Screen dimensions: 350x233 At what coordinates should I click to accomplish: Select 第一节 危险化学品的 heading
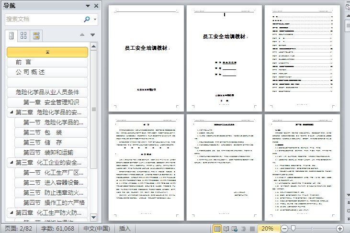[51, 122]
